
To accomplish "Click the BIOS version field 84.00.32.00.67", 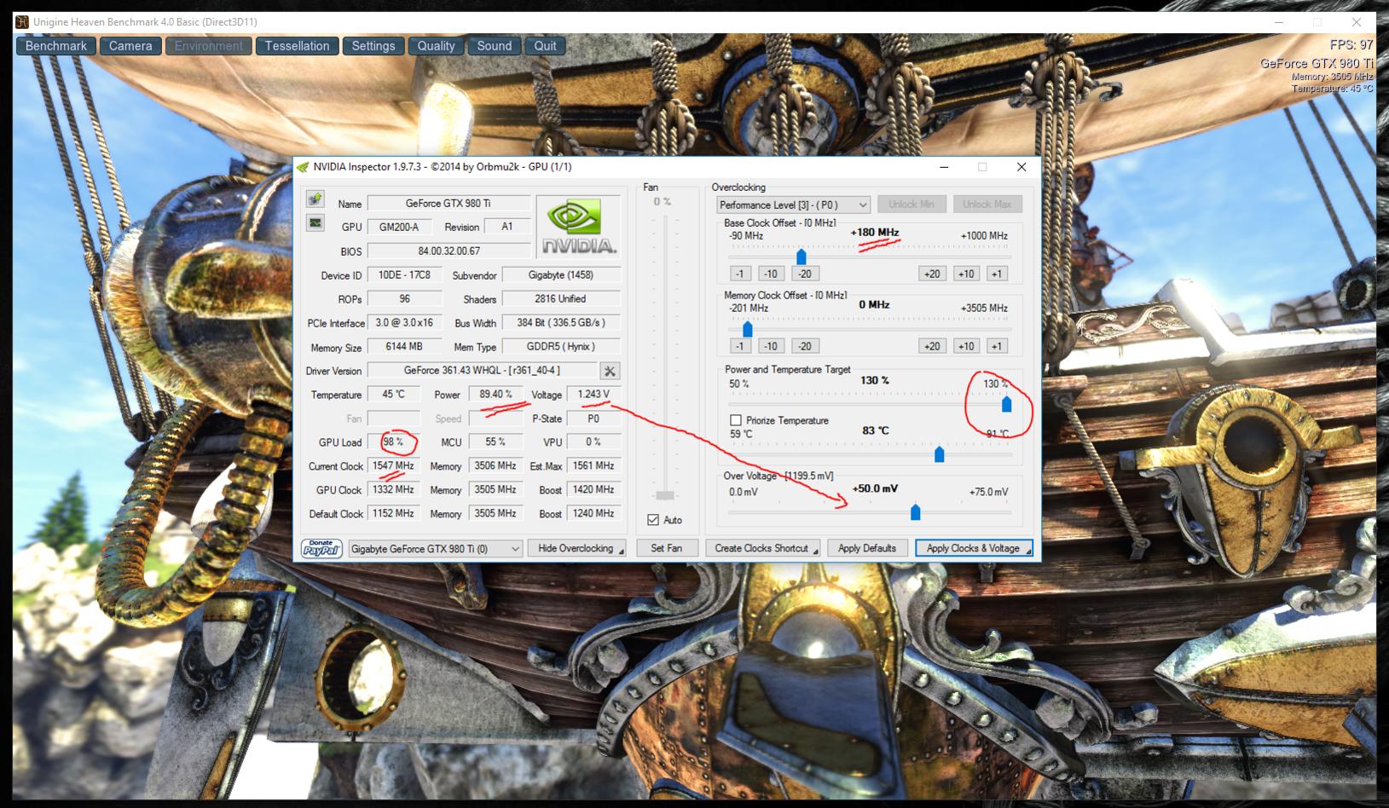I will click(x=449, y=251).
